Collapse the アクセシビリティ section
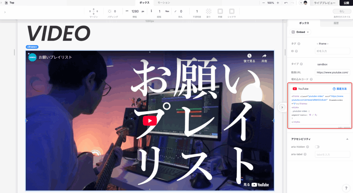The width and height of the screenshot is (353, 193). [347, 139]
